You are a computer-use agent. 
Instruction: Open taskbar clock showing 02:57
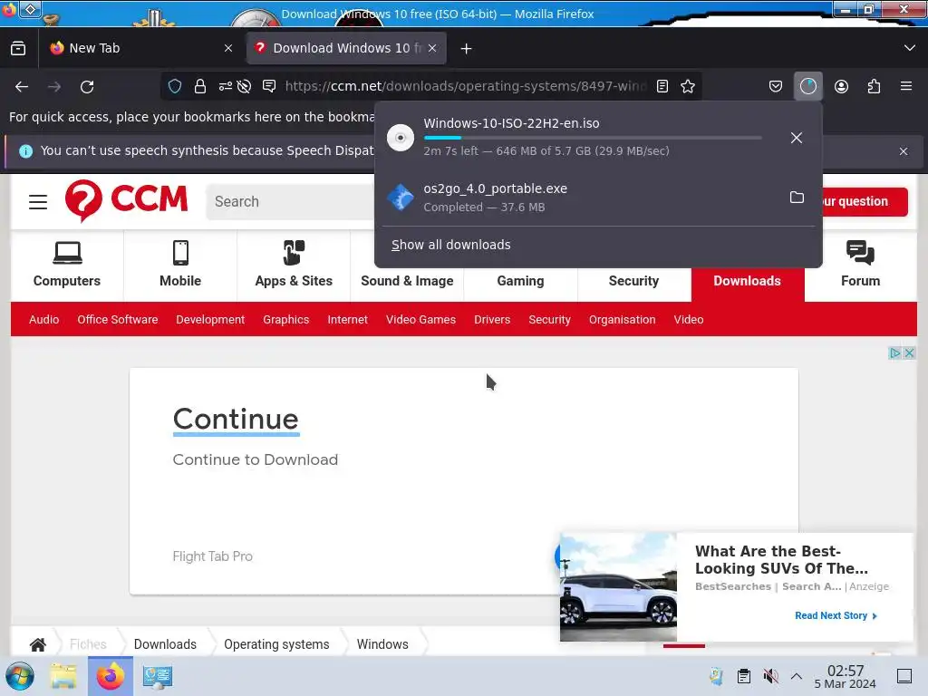tap(845, 676)
